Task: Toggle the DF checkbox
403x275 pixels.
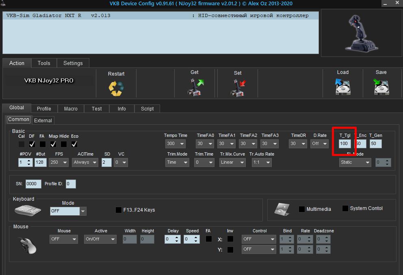Action: click(x=32, y=144)
